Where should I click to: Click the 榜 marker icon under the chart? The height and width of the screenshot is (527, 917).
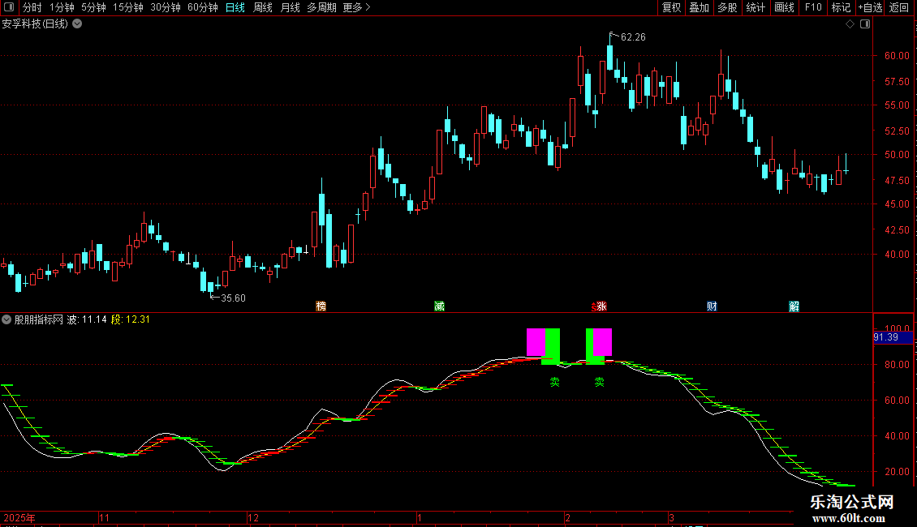pyautogui.click(x=321, y=306)
